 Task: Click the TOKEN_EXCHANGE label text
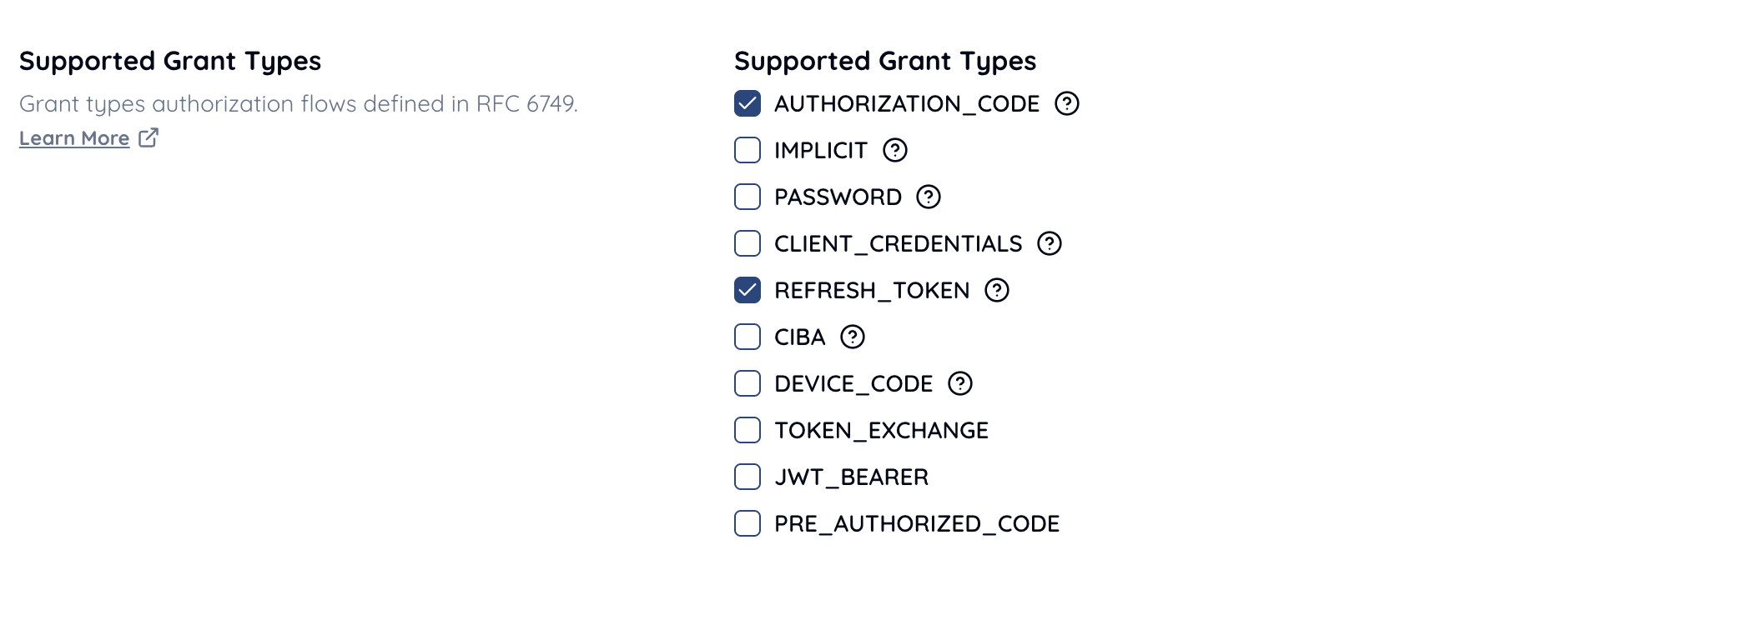(x=881, y=430)
